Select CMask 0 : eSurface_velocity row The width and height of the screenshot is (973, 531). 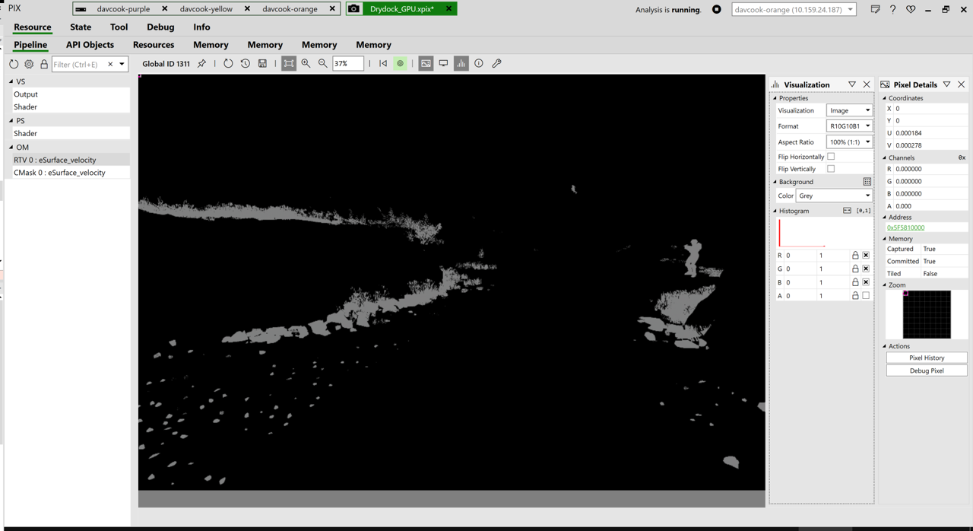(70, 173)
